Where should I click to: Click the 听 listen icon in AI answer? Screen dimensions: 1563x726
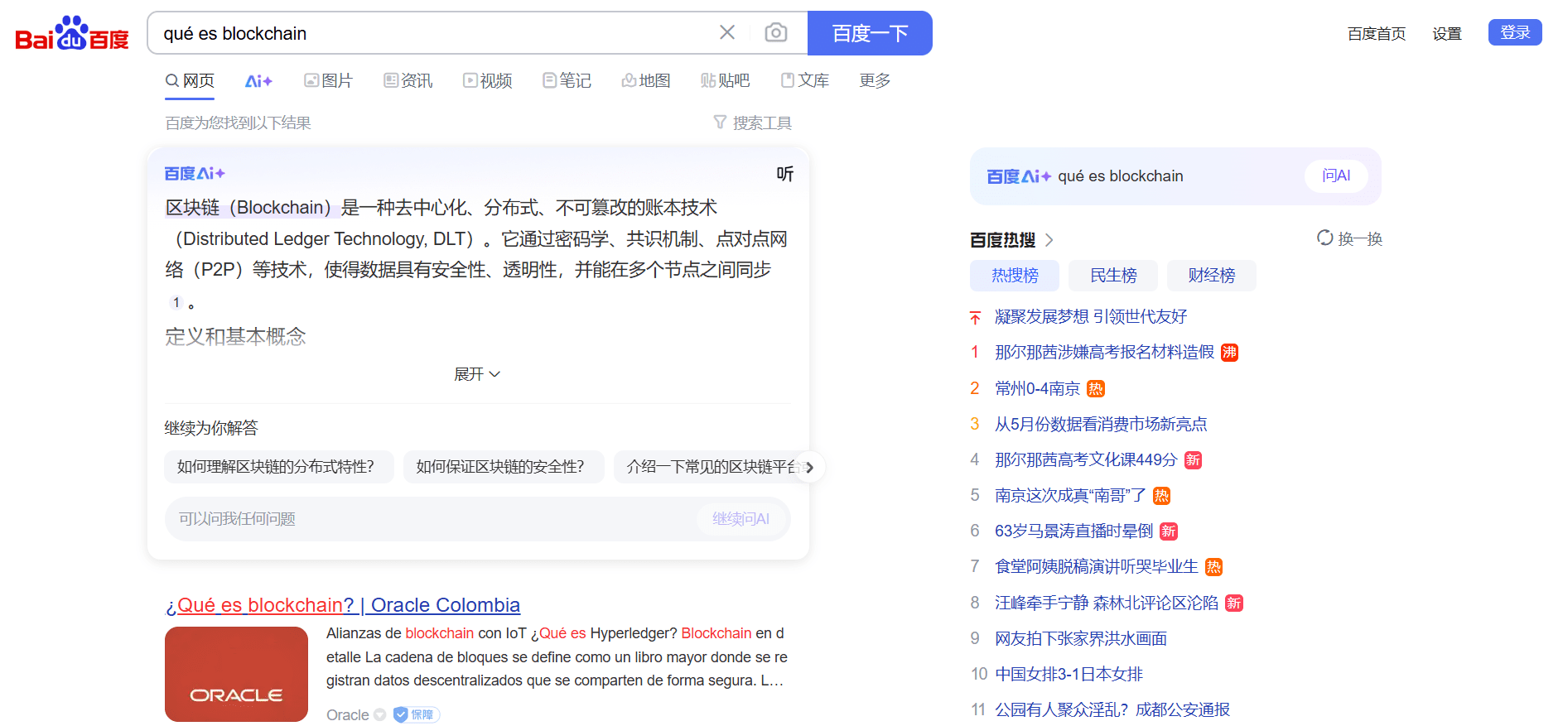click(784, 174)
